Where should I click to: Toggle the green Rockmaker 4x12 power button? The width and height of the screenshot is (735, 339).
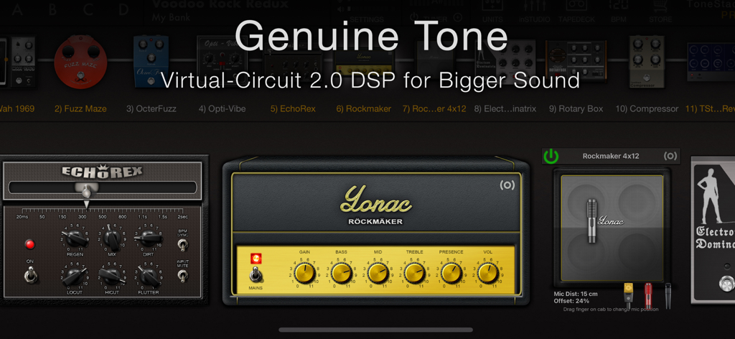point(551,156)
